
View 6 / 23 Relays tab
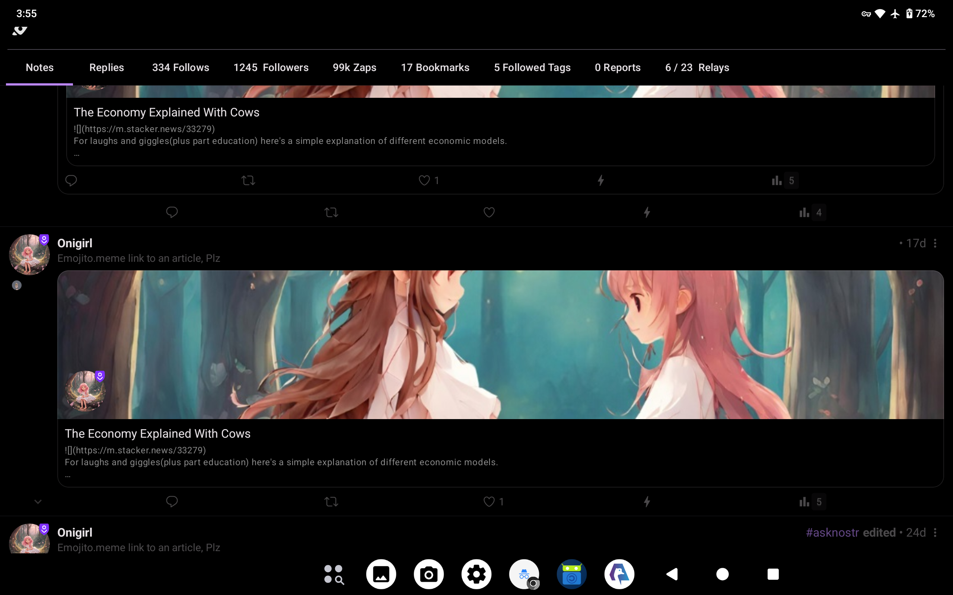point(697,67)
